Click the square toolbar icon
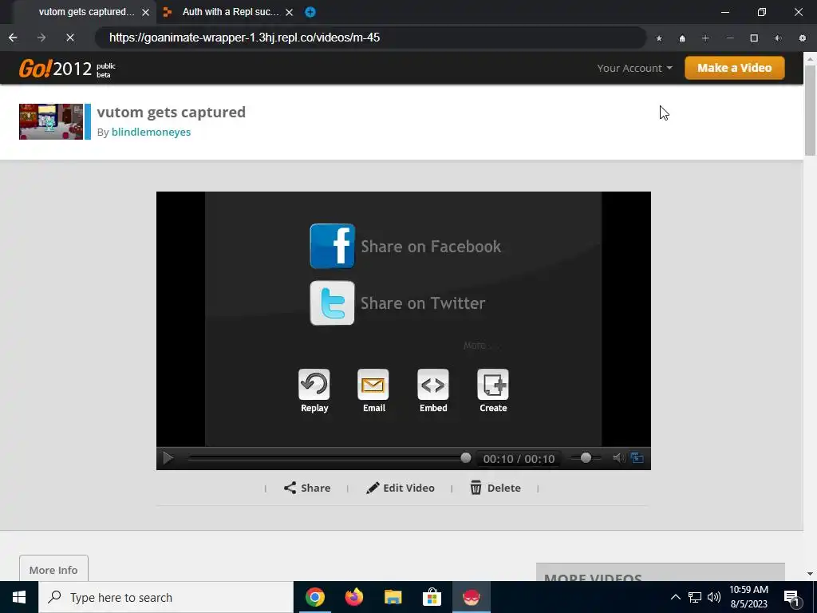 coord(754,38)
